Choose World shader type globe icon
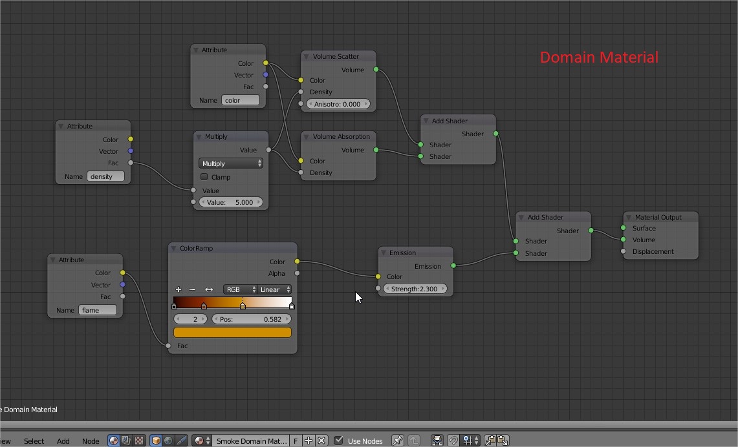The width and height of the screenshot is (738, 447). point(169,441)
